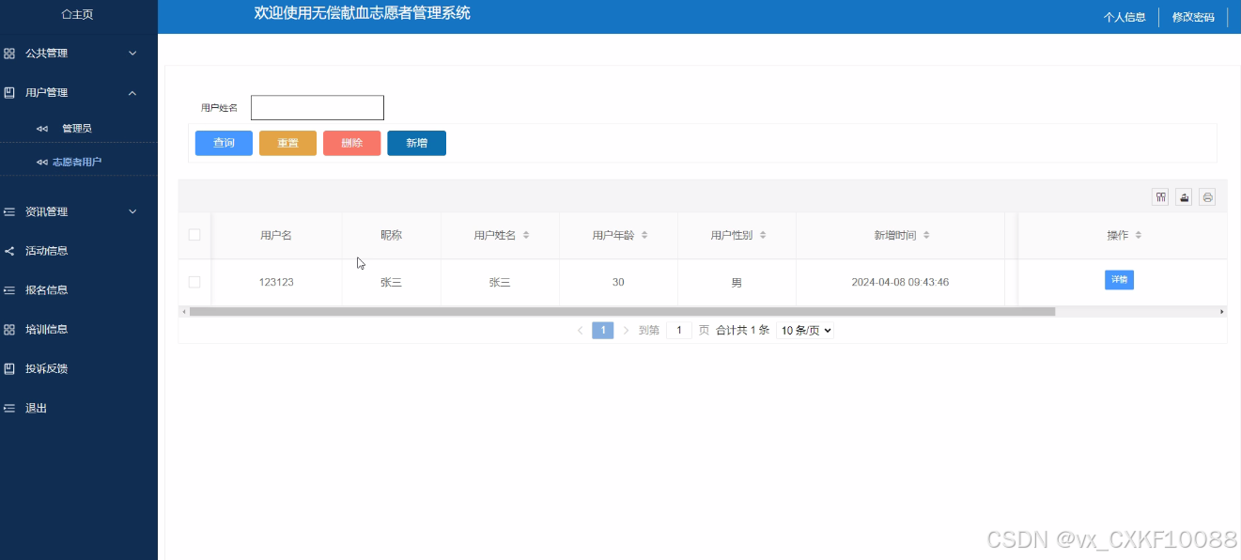Click the 查询 search button
1241x560 pixels.
coord(224,143)
